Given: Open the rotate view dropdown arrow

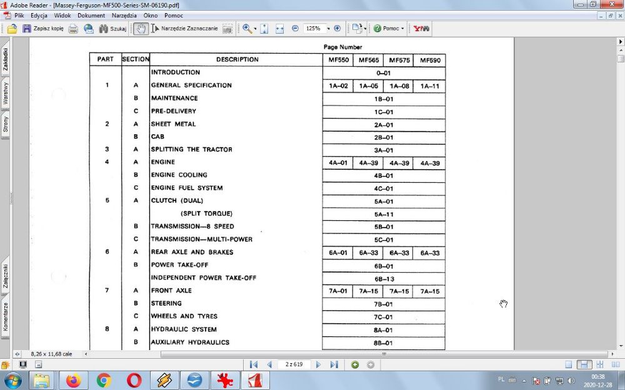Looking at the screenshot, I should tap(365, 29).
